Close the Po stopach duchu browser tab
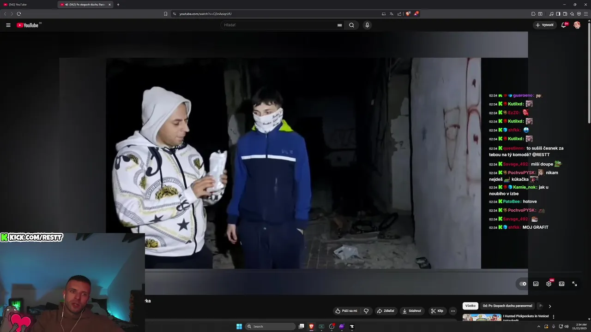This screenshot has width=591, height=332. (109, 5)
